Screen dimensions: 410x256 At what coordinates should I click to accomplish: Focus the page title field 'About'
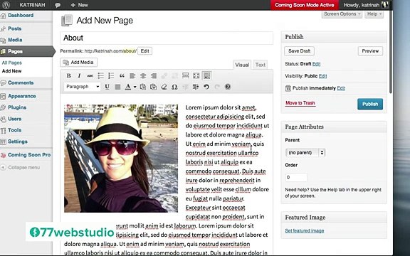[167, 38]
